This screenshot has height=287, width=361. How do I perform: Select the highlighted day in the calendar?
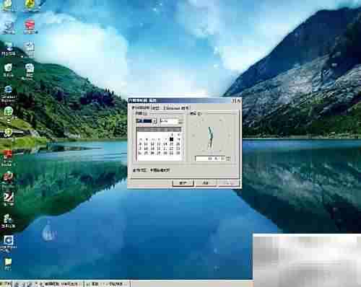click(x=171, y=139)
